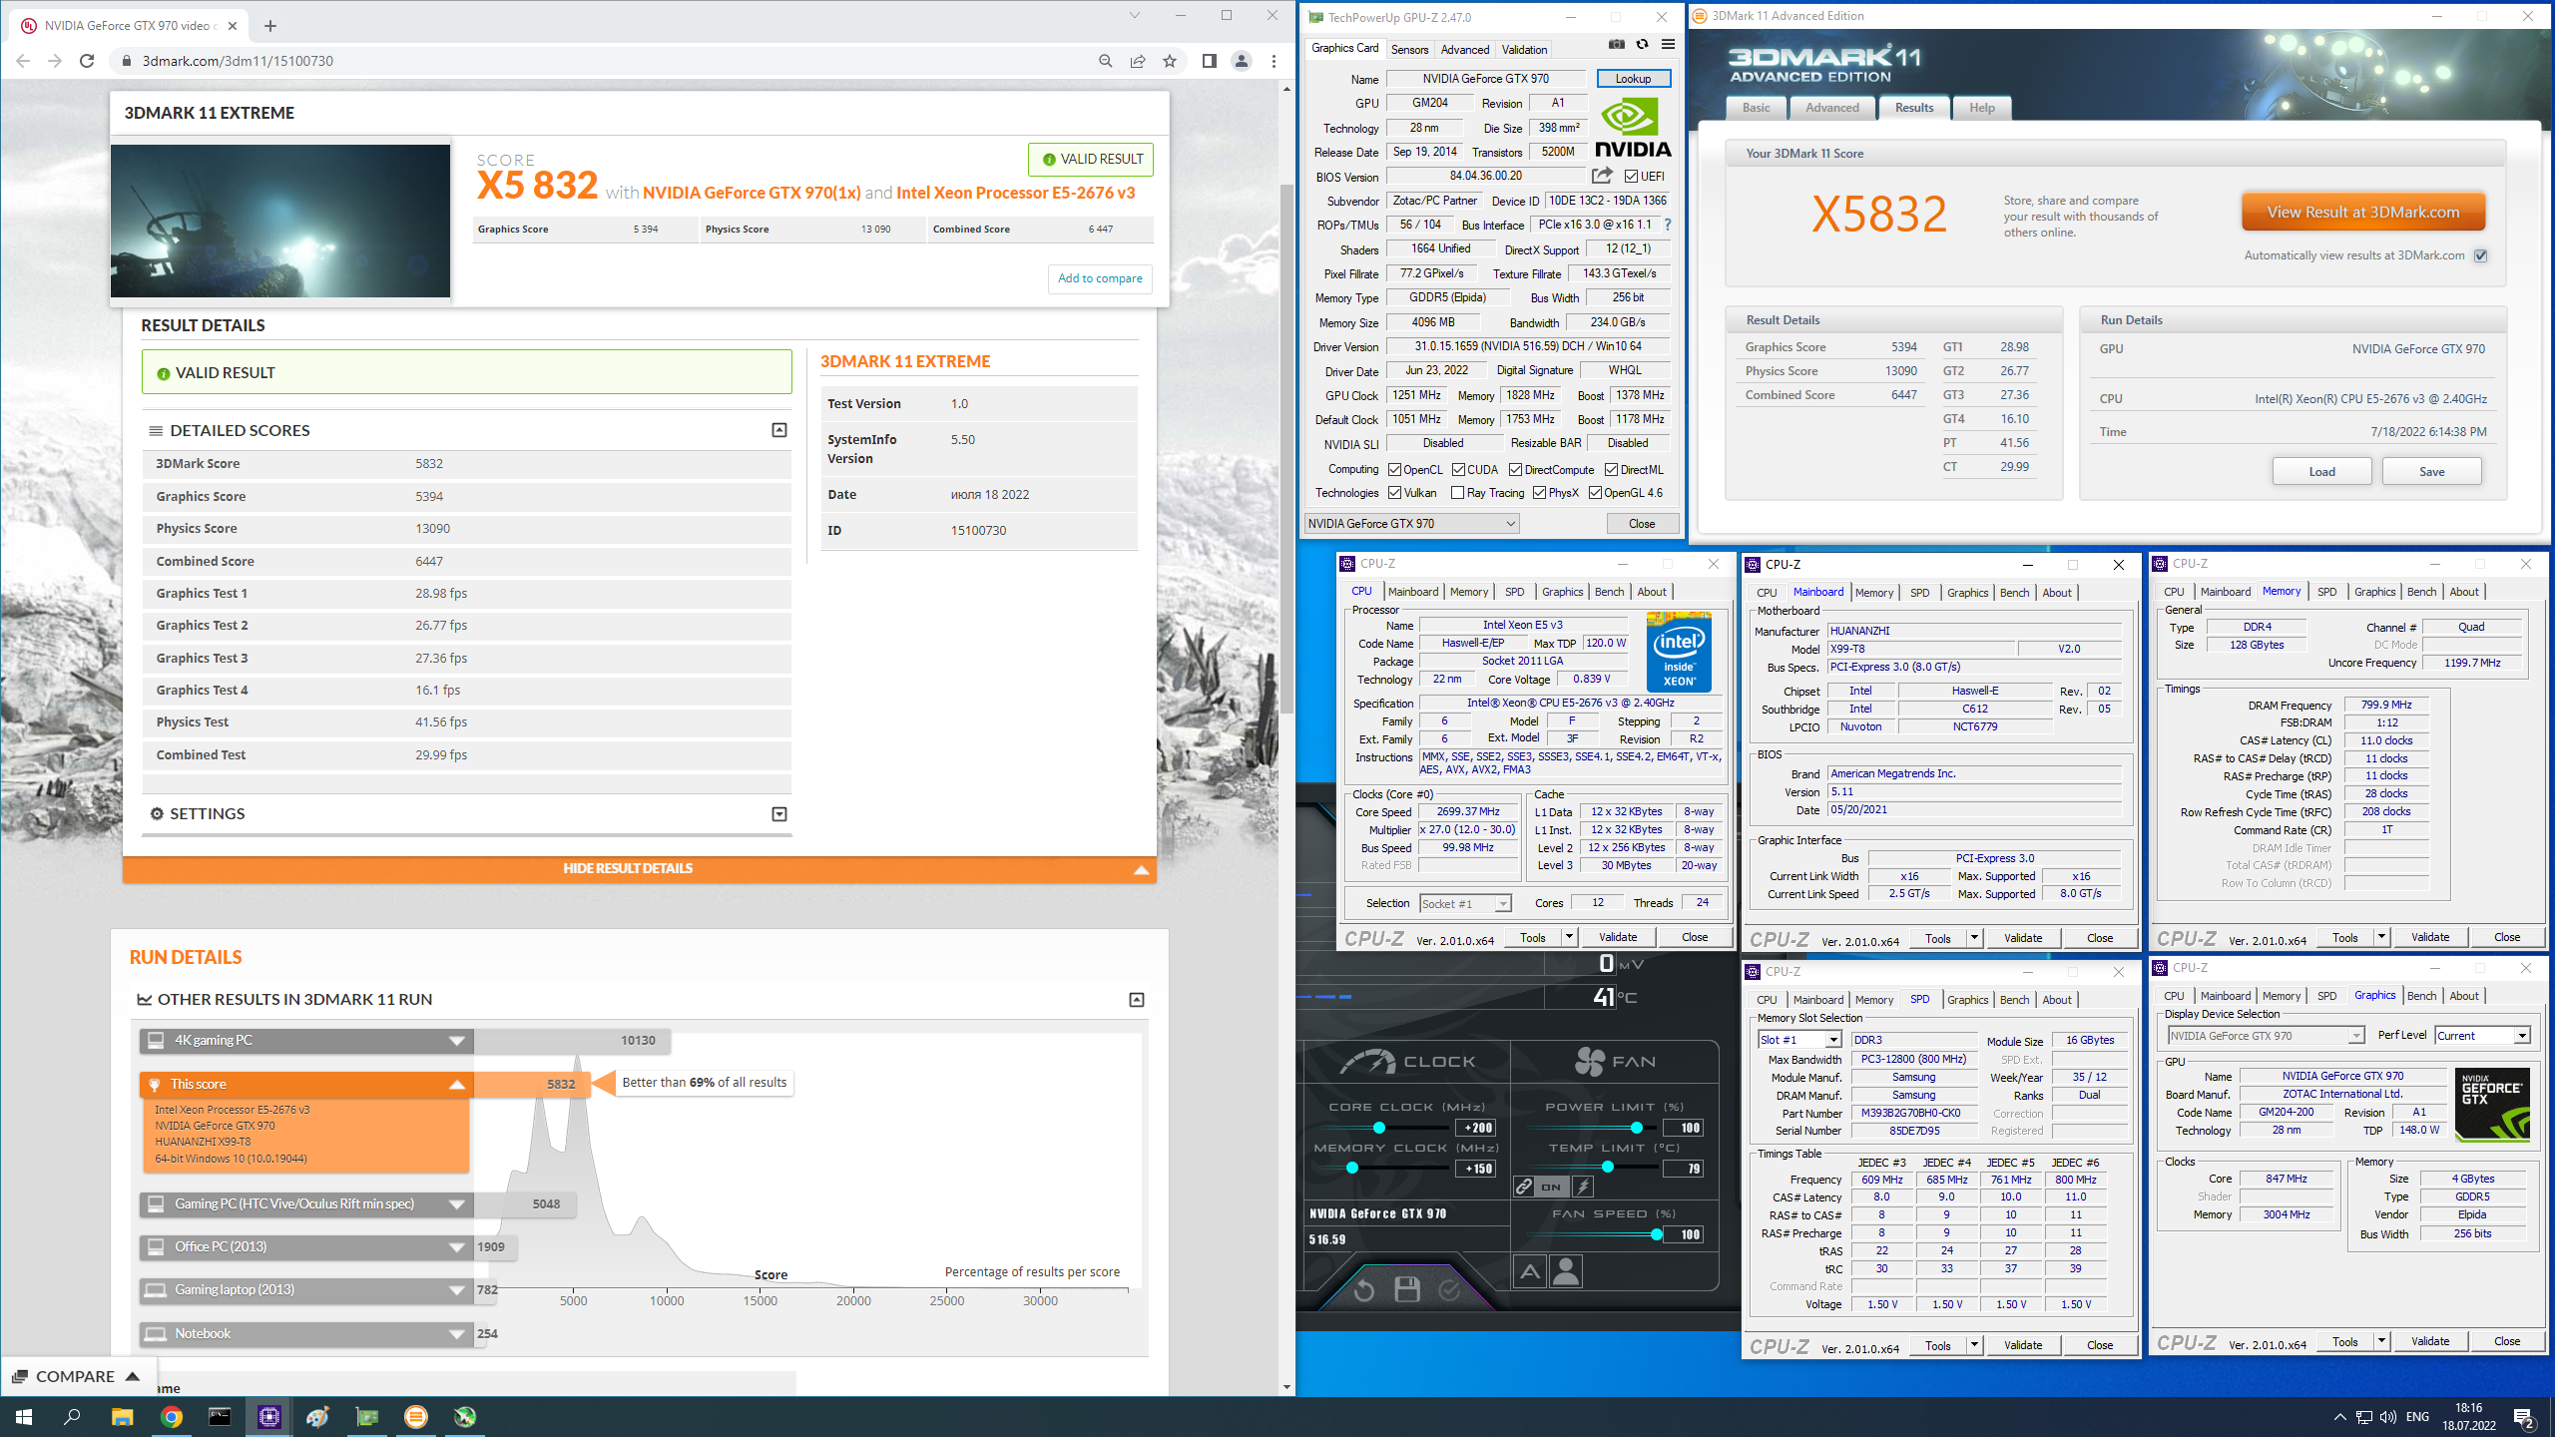
Task: Toggle the Ray Tracing checkbox
Action: tap(1458, 493)
